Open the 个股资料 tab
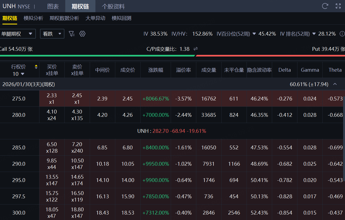345x220 pixels. point(113,6)
